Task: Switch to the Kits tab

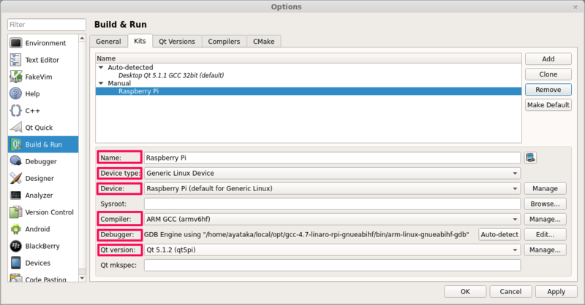Action: pyautogui.click(x=140, y=41)
